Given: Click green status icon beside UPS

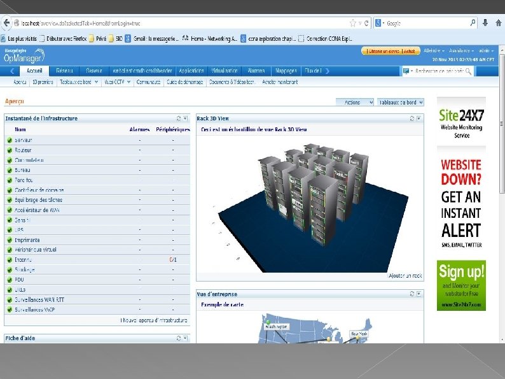Looking at the screenshot, I should [10, 231].
